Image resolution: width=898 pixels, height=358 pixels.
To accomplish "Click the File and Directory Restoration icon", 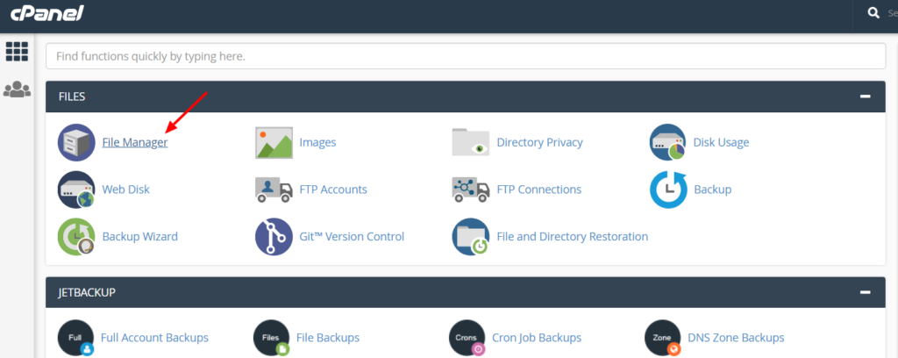I will (471, 237).
